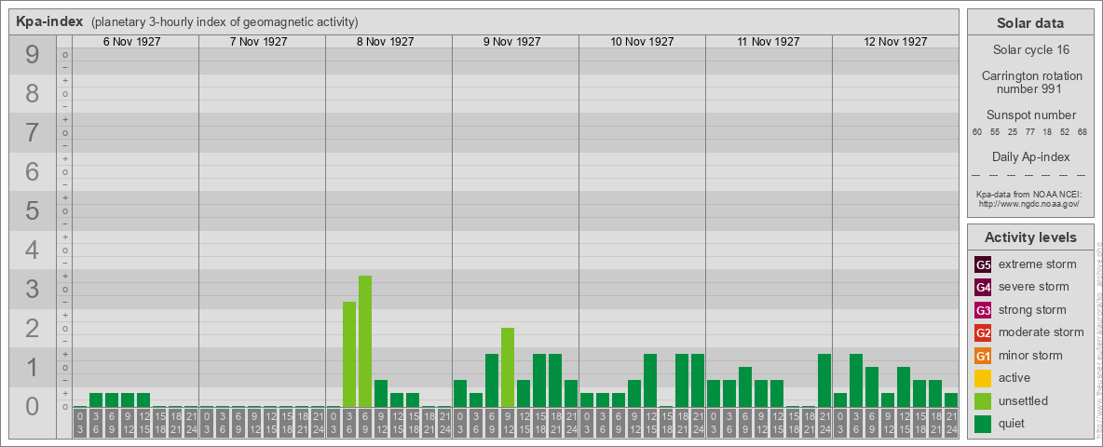Click sunspot number value 25
1103x447 pixels.
click(x=1013, y=132)
